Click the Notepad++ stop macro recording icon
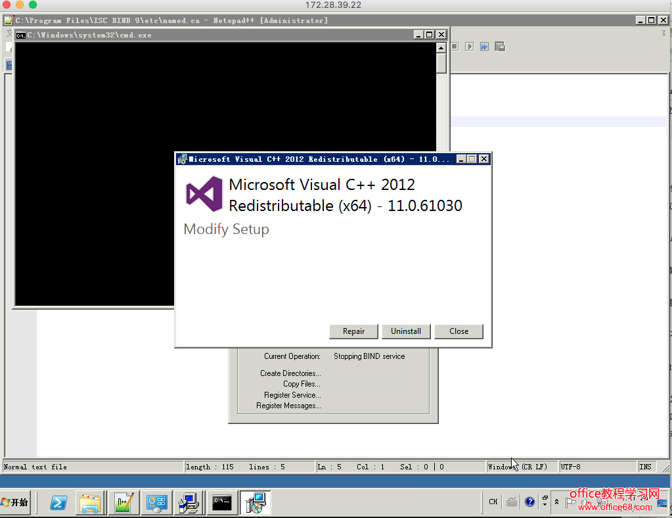Screen dimensions: 672x518 455,46
